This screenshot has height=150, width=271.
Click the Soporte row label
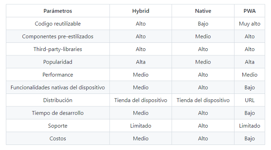58,126
